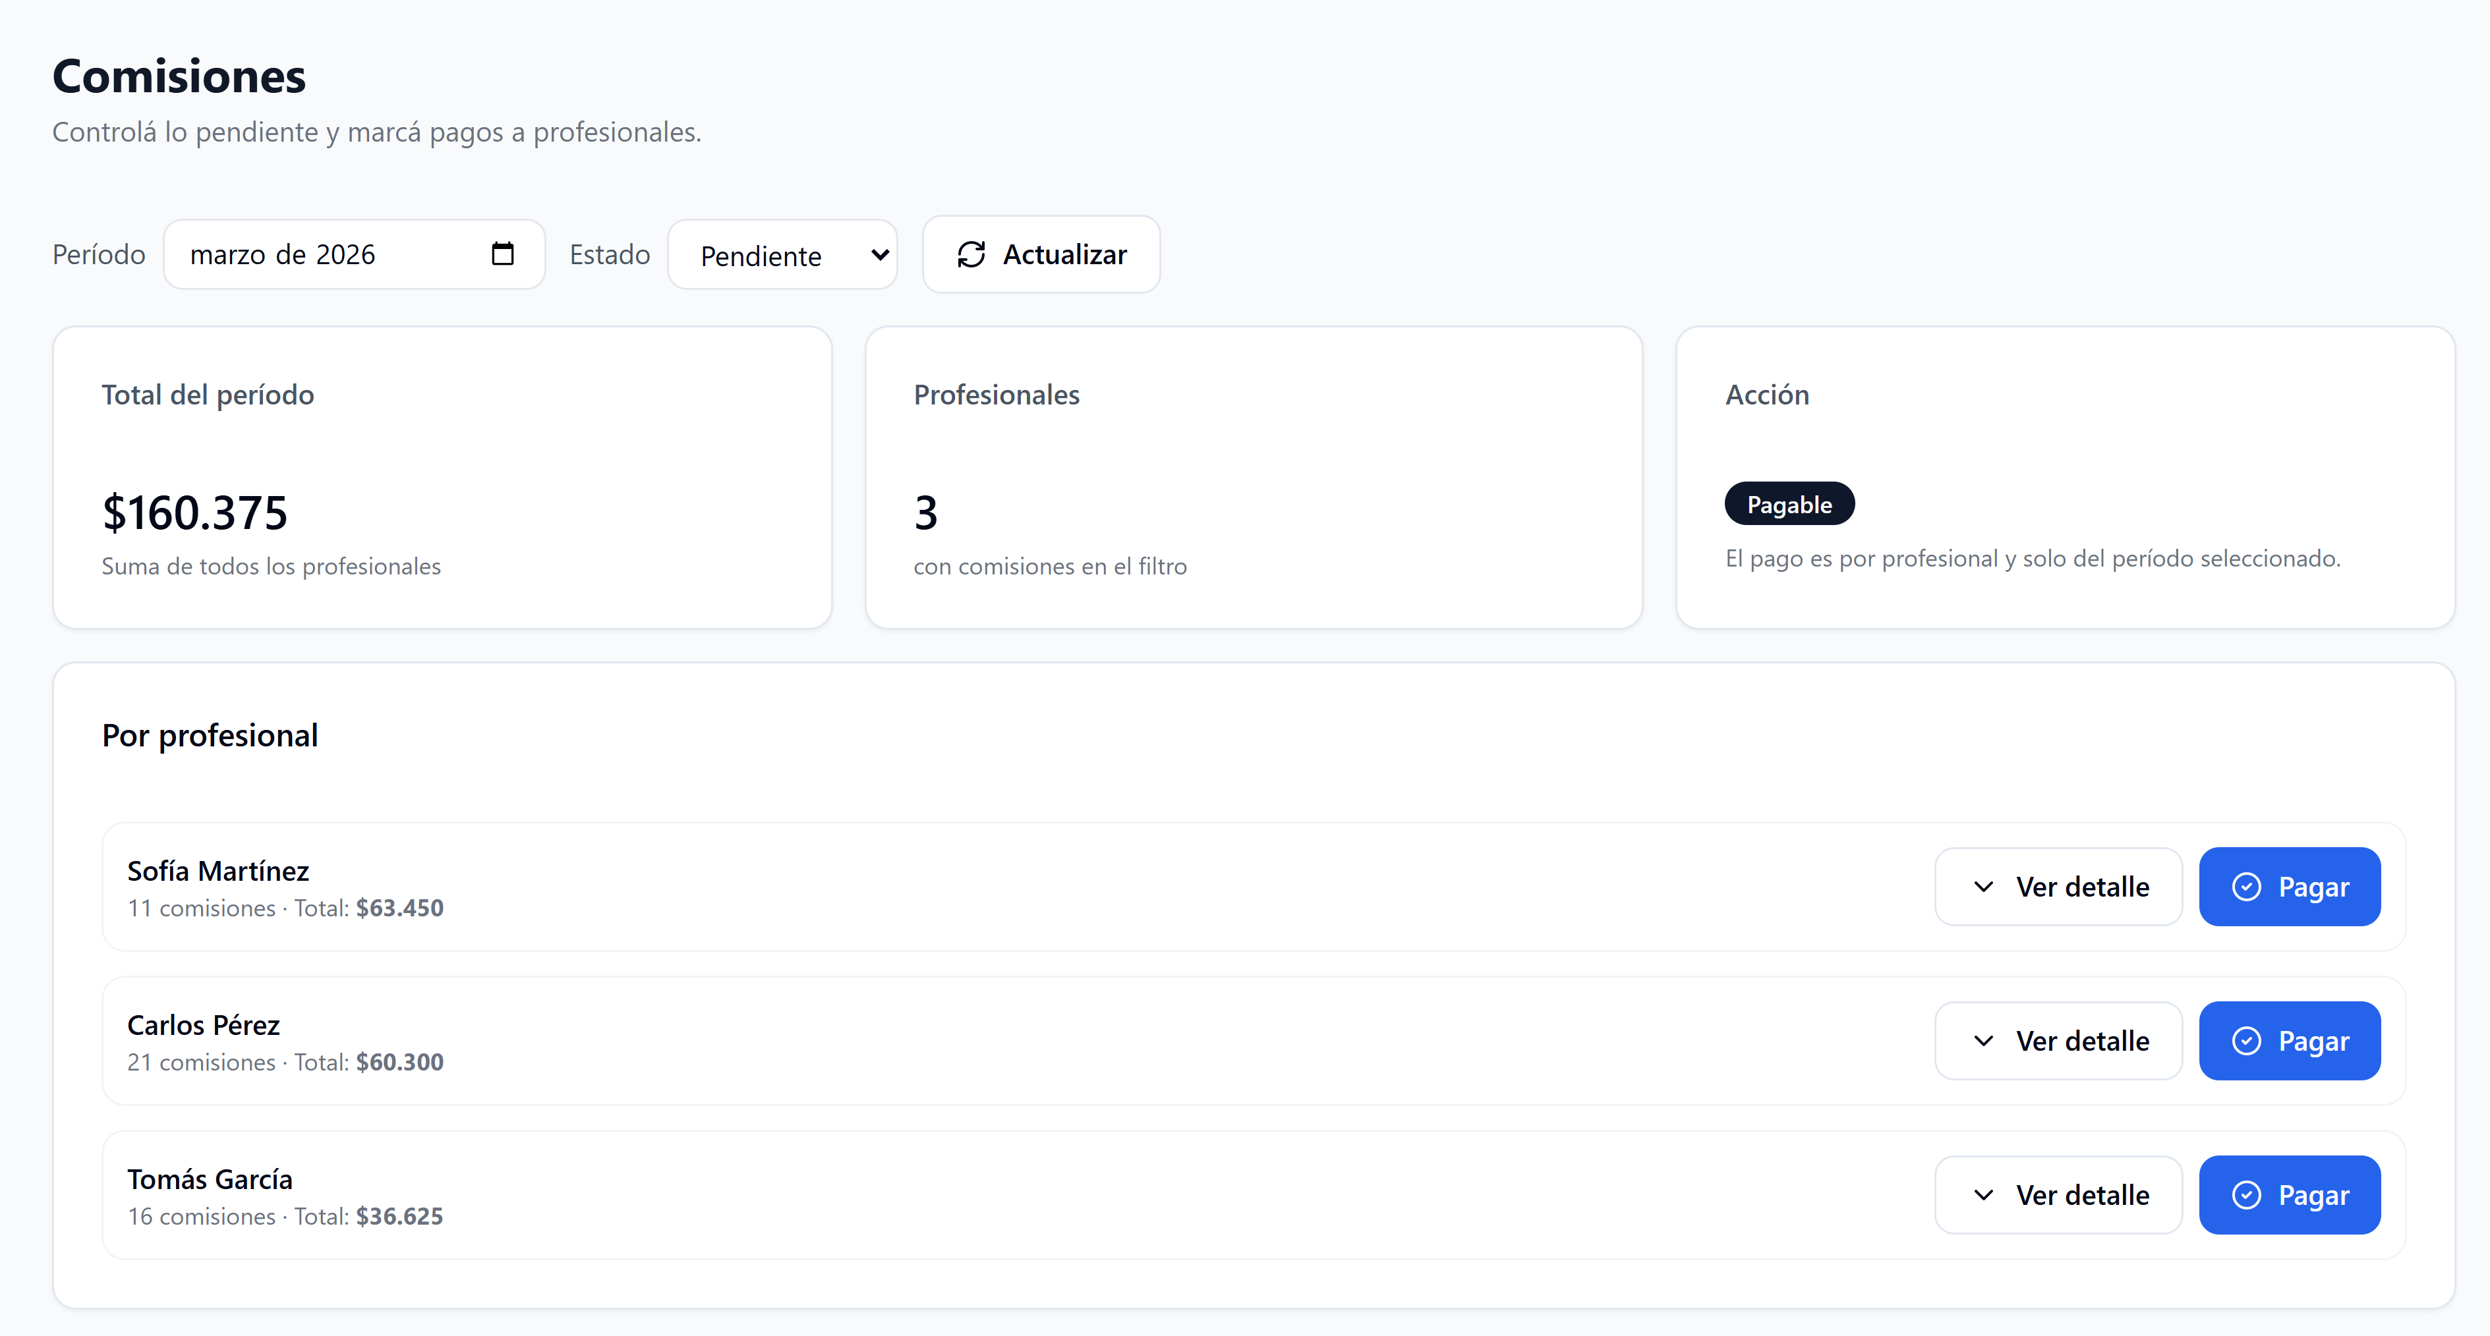Open Ver detalle for Sofía Martínez
Viewport: 2490px width, 1336px height.
click(2058, 886)
